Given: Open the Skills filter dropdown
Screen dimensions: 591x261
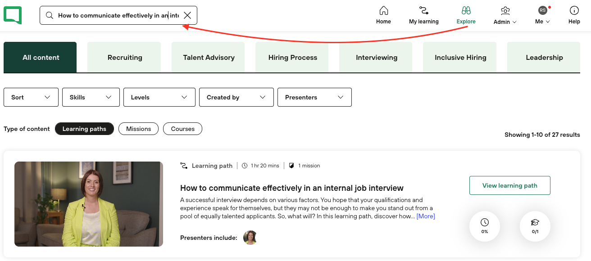Looking at the screenshot, I should click(91, 97).
